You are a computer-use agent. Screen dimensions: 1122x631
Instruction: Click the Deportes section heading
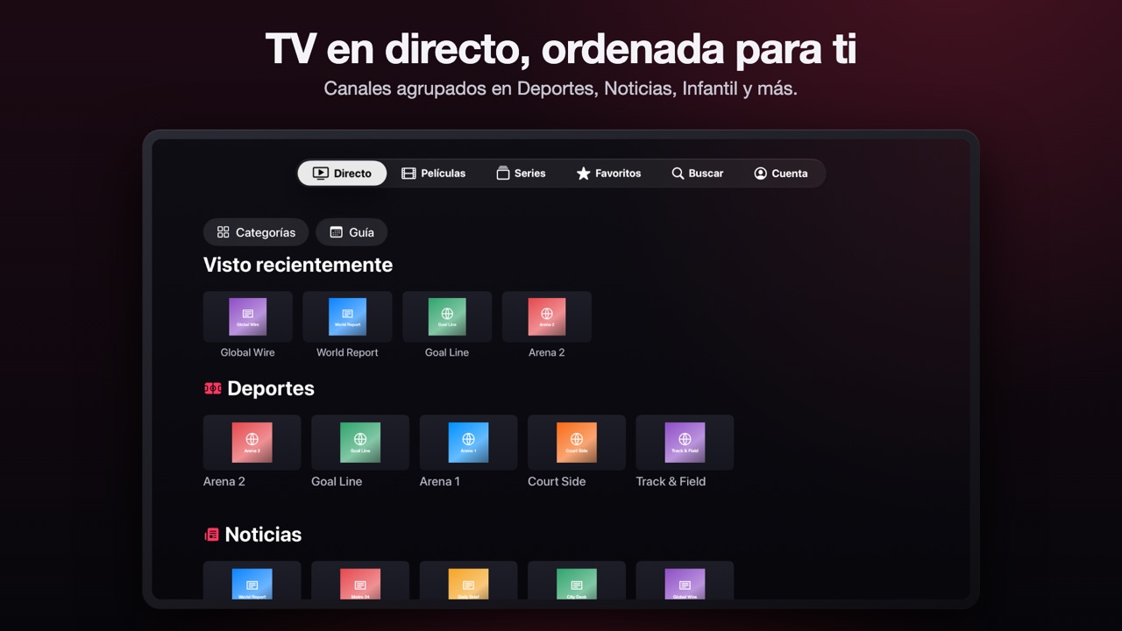click(259, 388)
